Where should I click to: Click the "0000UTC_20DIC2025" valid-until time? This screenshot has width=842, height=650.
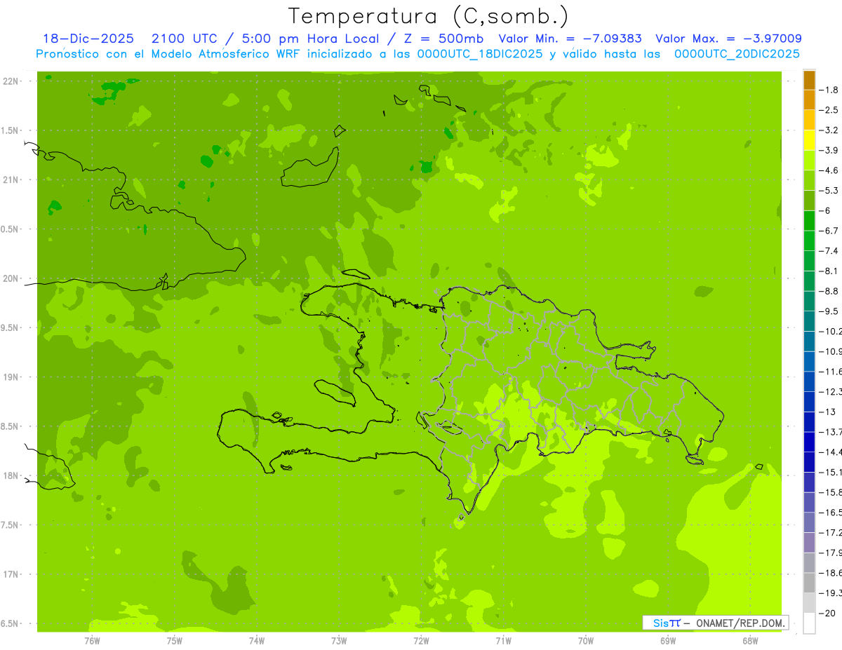click(x=737, y=54)
